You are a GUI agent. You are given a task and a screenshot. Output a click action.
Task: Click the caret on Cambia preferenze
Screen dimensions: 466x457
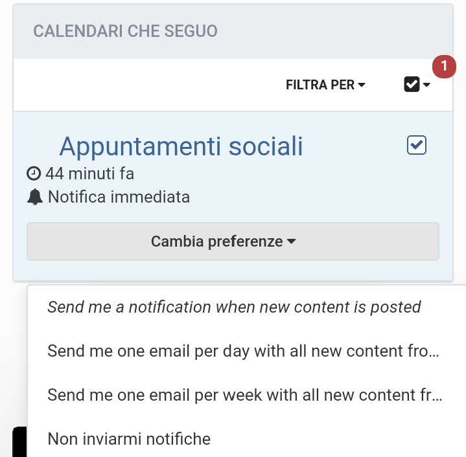click(292, 241)
